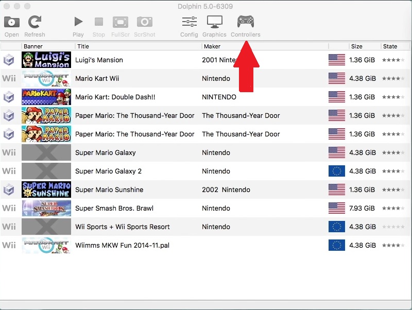Click EU flag of Wiimms MKW Fun
Image resolution: width=412 pixels, height=310 pixels.
click(336, 245)
